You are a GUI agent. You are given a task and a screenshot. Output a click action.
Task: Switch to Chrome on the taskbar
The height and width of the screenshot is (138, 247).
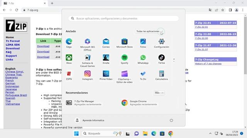tap(171, 133)
